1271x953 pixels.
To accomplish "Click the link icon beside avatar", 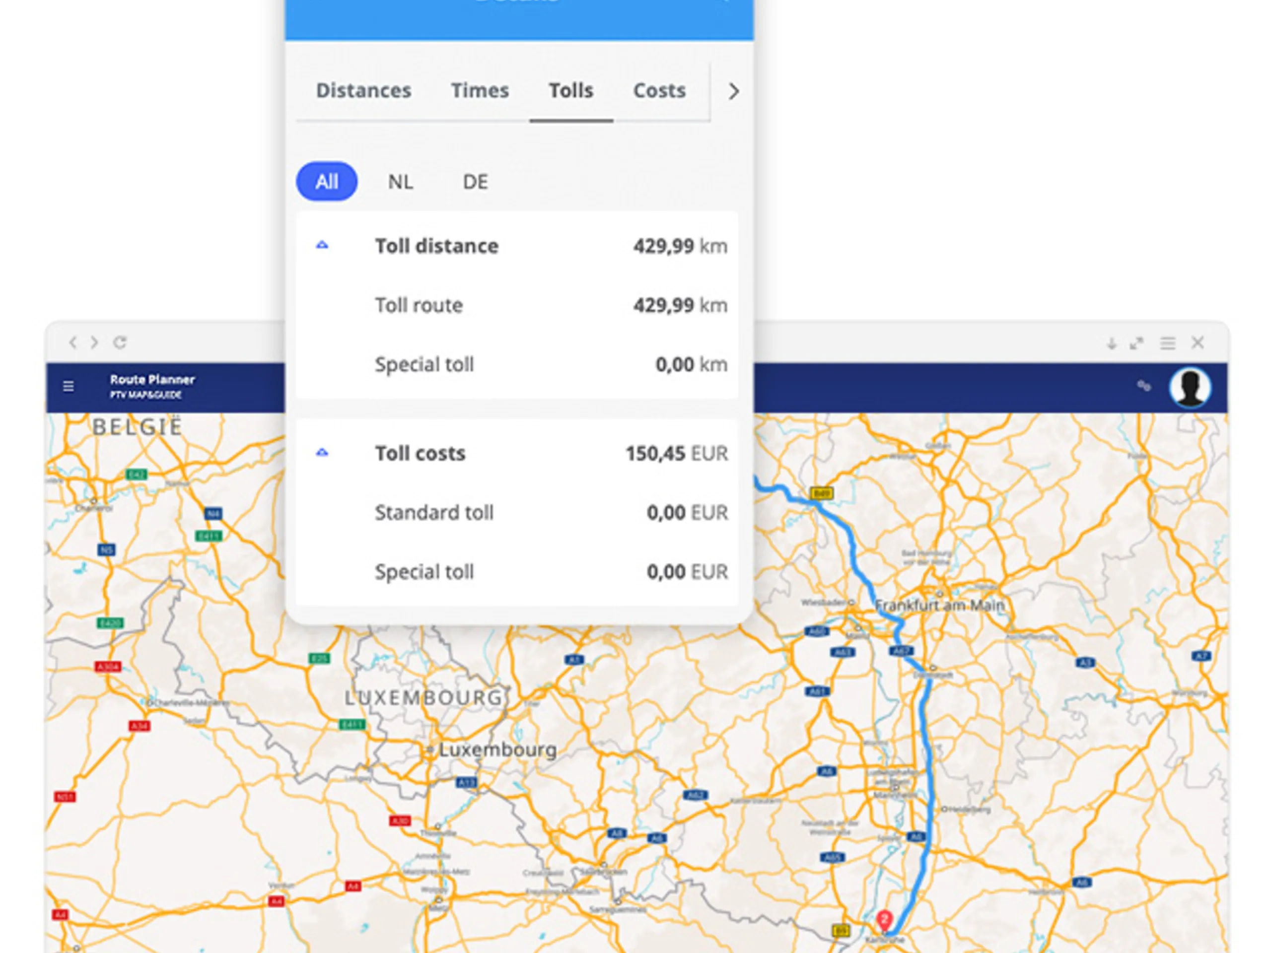I will (1144, 386).
